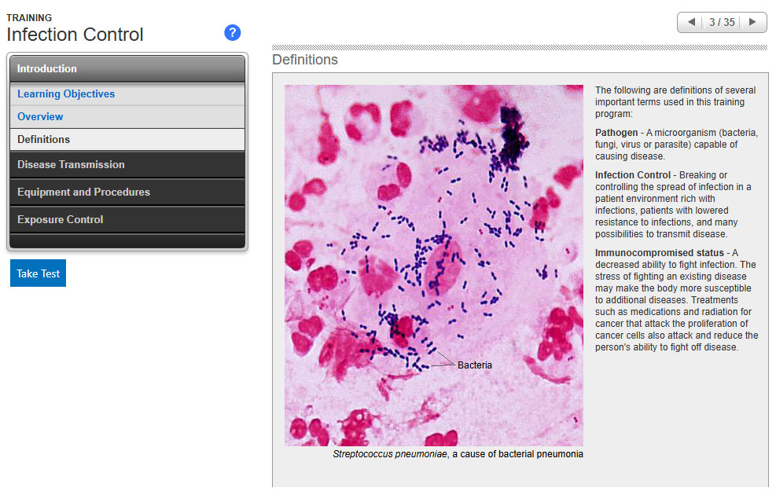This screenshot has width=776, height=495.
Task: Open the Learning Objectives link
Action: 66,94
